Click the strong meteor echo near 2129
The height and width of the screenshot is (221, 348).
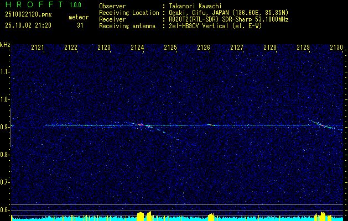pyautogui.click(x=322, y=125)
